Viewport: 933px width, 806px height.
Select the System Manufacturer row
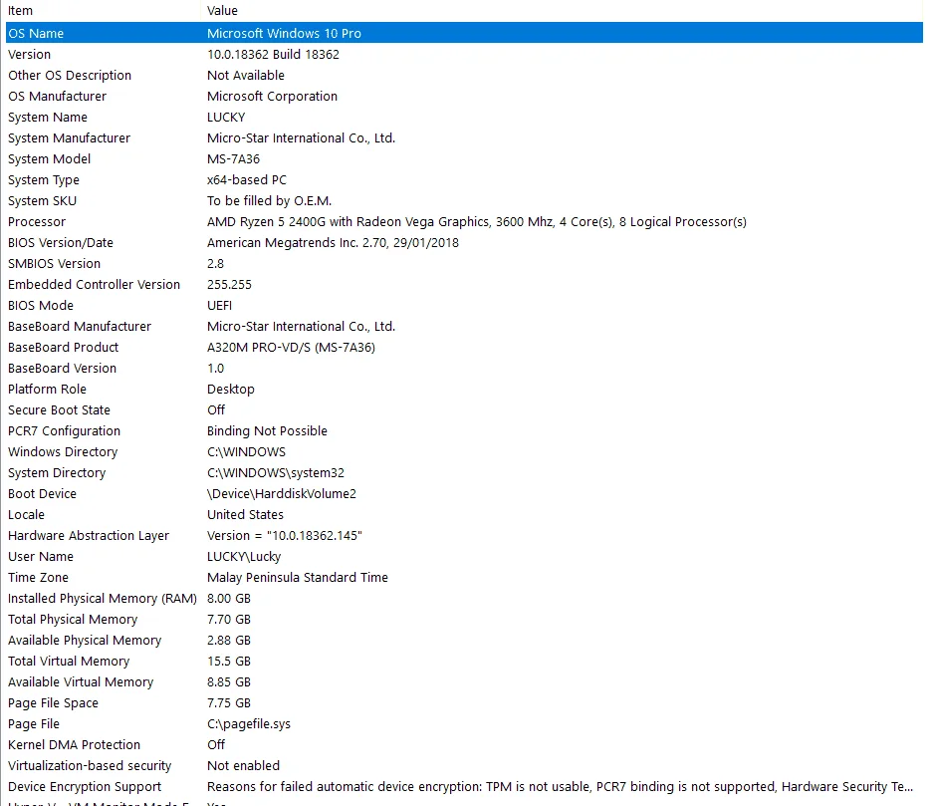pyautogui.click(x=464, y=138)
